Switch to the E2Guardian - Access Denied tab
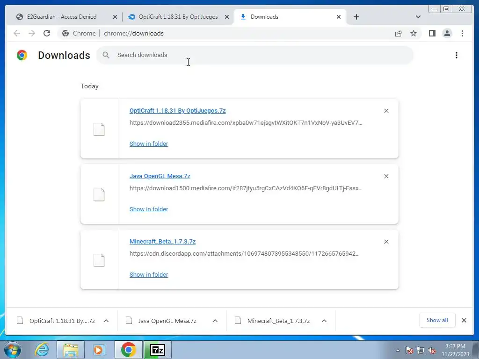This screenshot has height=359, width=479. (62, 17)
